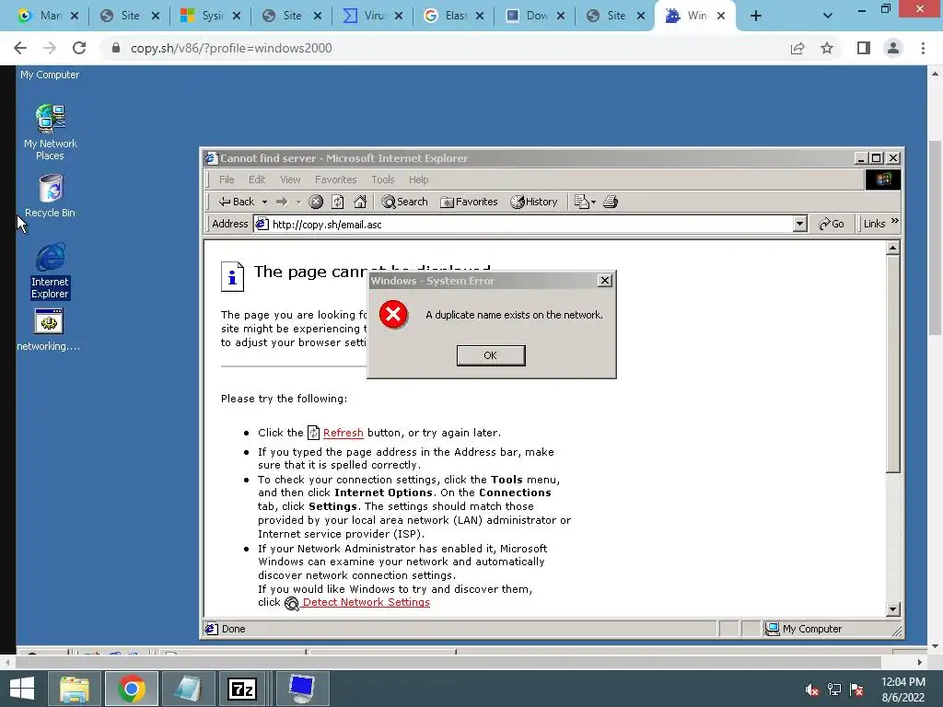
Task: Open the Edit menu in Internet Explorer
Action: [x=257, y=180]
